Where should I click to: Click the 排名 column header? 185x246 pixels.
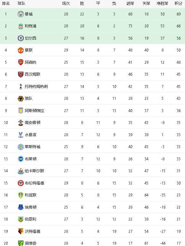6,4
